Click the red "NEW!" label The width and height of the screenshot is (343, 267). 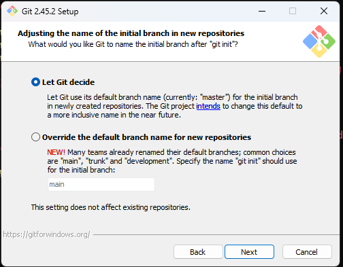[x=56, y=152]
